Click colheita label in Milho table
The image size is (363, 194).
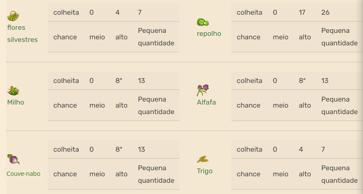(66, 81)
